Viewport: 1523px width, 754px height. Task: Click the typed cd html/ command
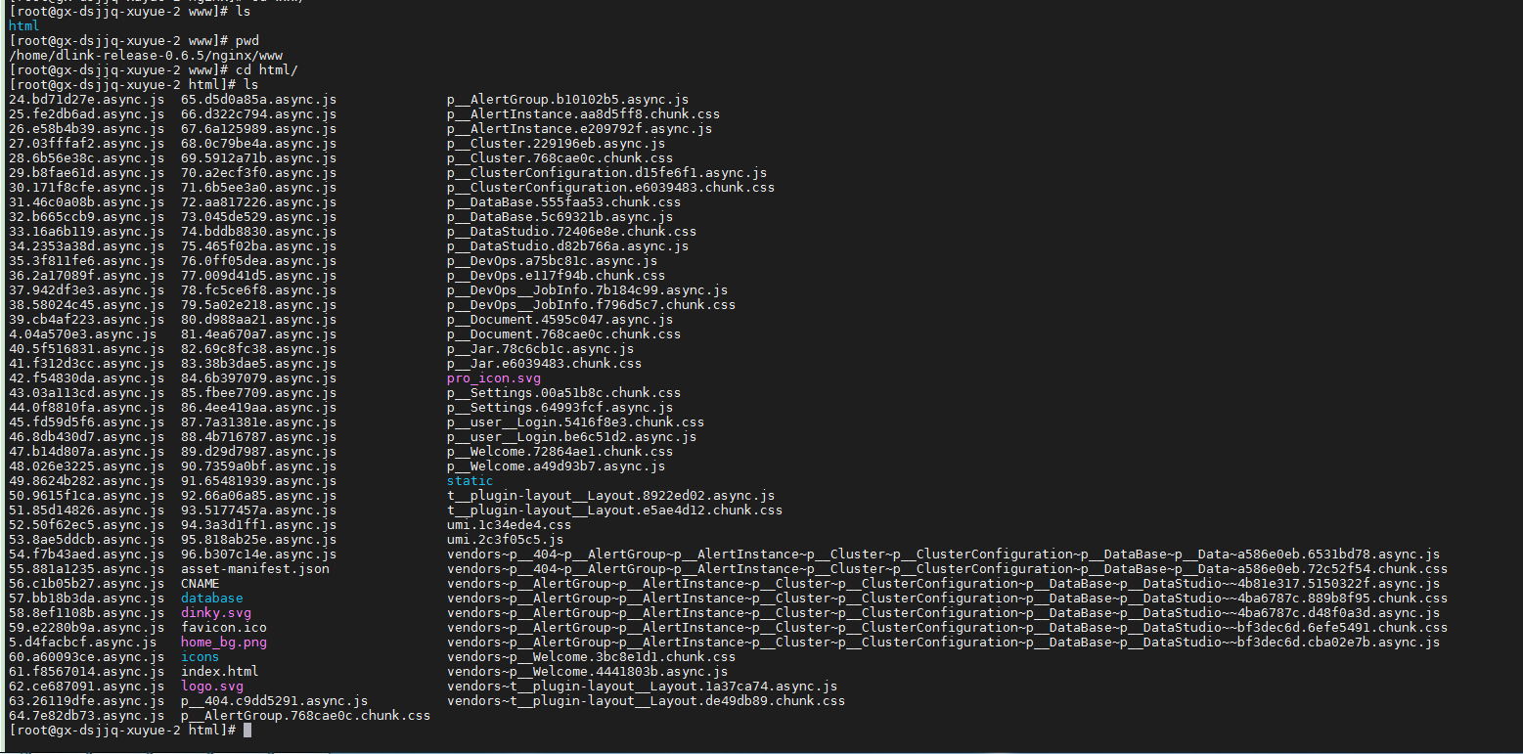pos(266,70)
